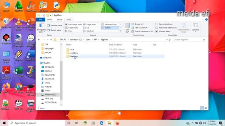The width and height of the screenshot is (225, 126).
Task: Choose Medium icons layout
Action: coord(109,24)
